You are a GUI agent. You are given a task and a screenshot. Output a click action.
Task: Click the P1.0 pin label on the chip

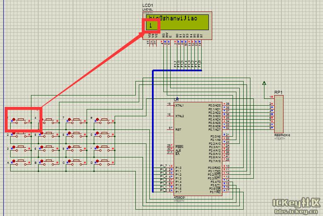coord(178,168)
